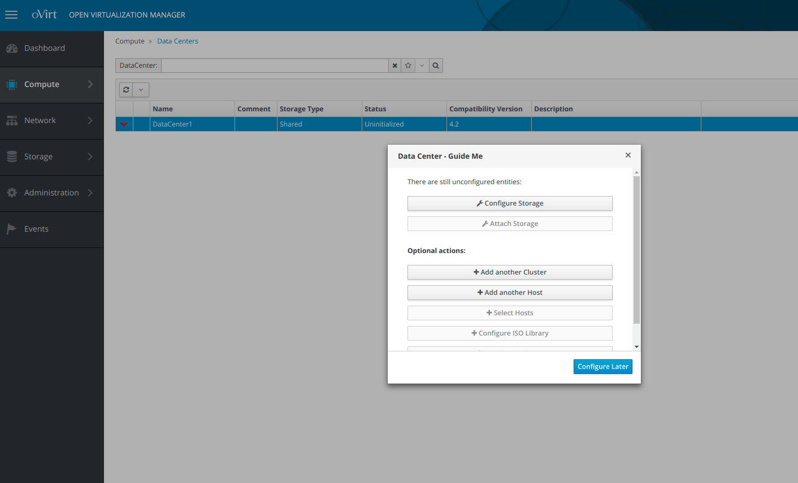Open the Dashboard from the sidebar

point(45,49)
